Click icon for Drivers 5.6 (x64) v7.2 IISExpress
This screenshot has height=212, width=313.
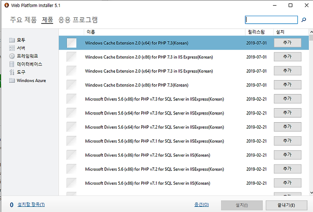pos(71,127)
